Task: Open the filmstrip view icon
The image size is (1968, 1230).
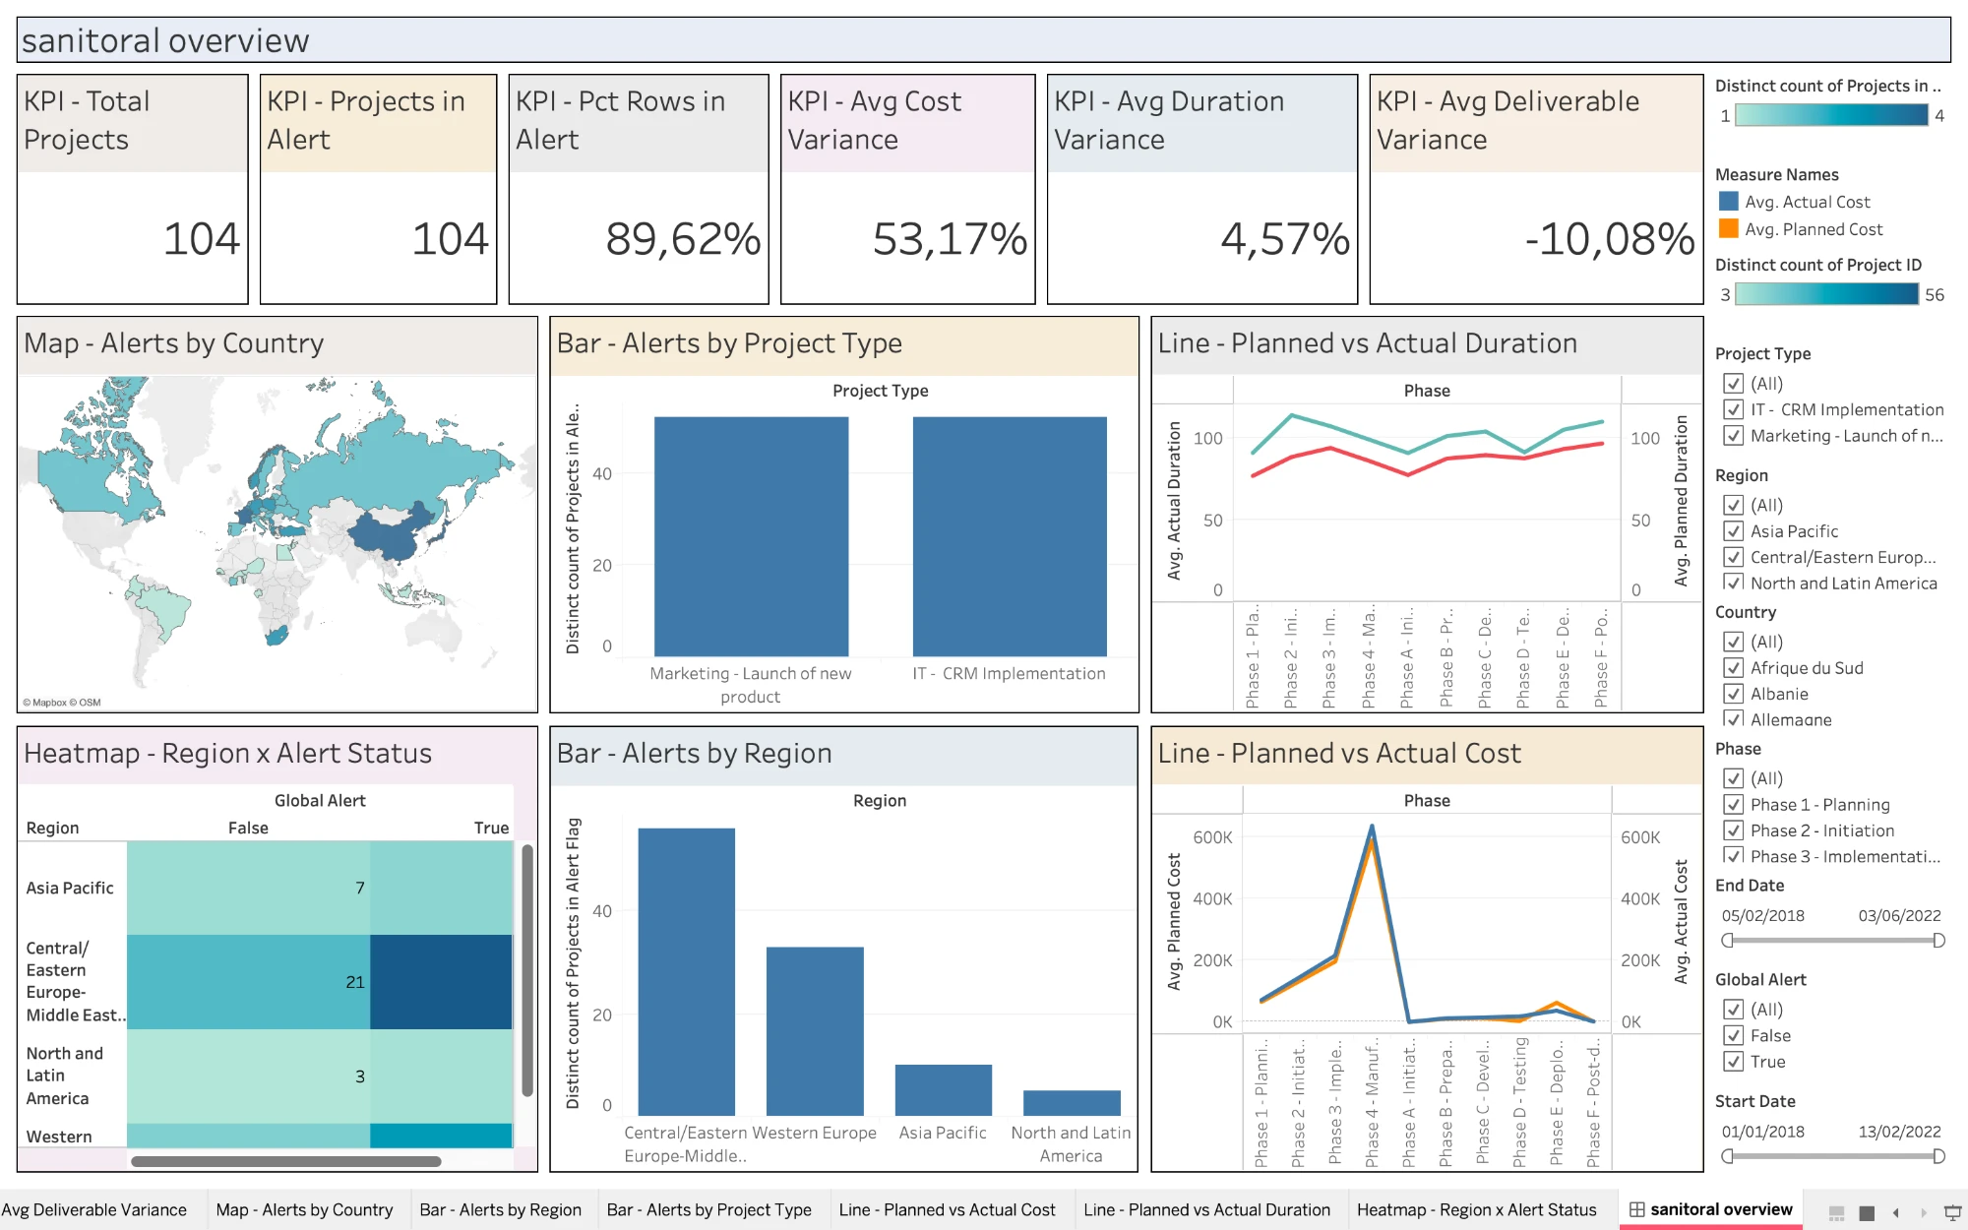Action: [1836, 1212]
